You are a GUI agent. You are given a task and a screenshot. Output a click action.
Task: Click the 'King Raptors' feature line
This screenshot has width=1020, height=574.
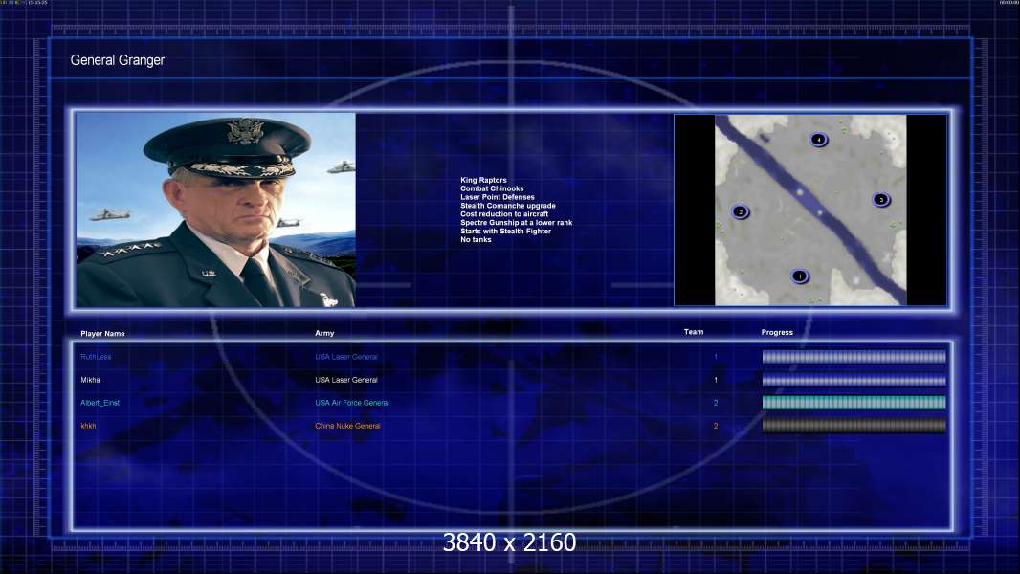point(483,180)
